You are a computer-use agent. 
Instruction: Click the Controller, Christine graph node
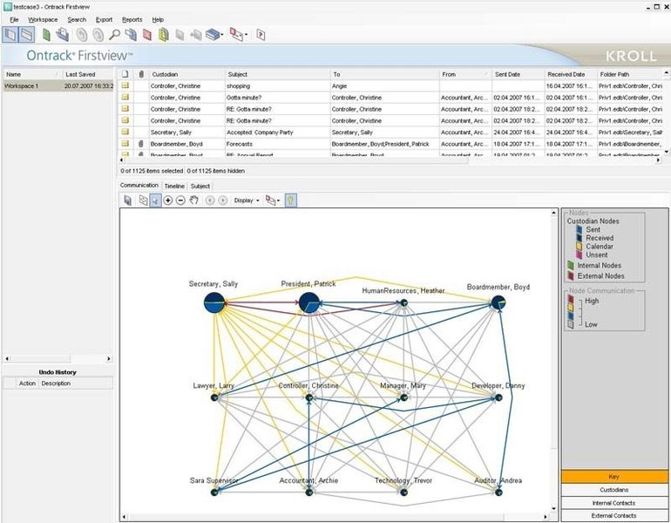click(x=309, y=397)
